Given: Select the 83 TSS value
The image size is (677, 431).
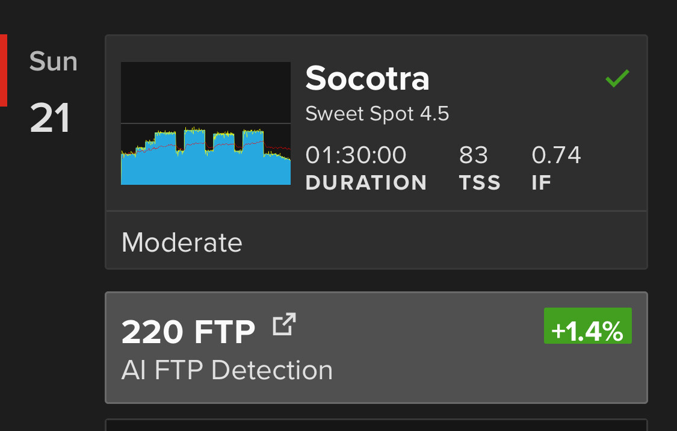Looking at the screenshot, I should coord(473,155).
